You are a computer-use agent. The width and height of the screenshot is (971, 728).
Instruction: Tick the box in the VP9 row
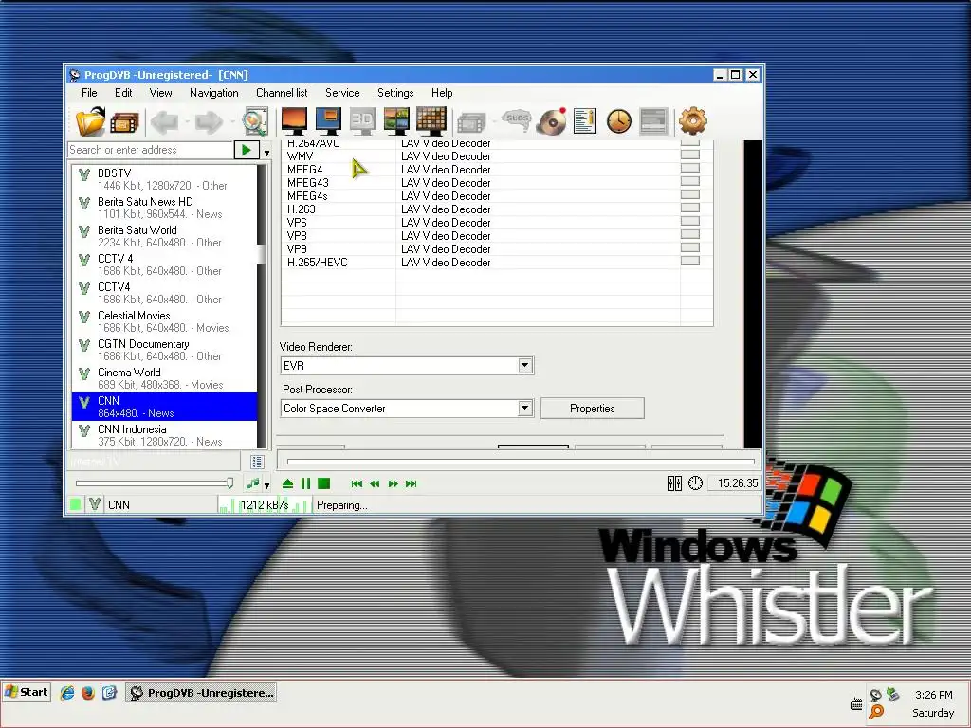click(690, 247)
